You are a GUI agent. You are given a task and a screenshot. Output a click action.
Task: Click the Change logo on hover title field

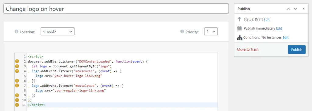[116, 9]
